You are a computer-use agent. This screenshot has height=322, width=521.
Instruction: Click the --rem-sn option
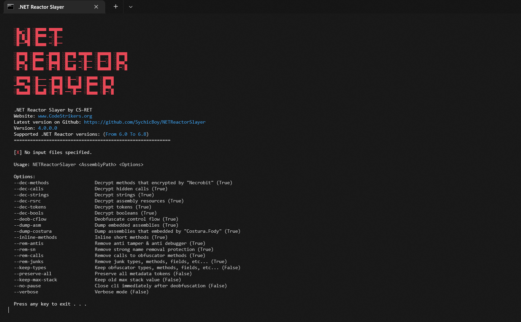(x=25, y=249)
